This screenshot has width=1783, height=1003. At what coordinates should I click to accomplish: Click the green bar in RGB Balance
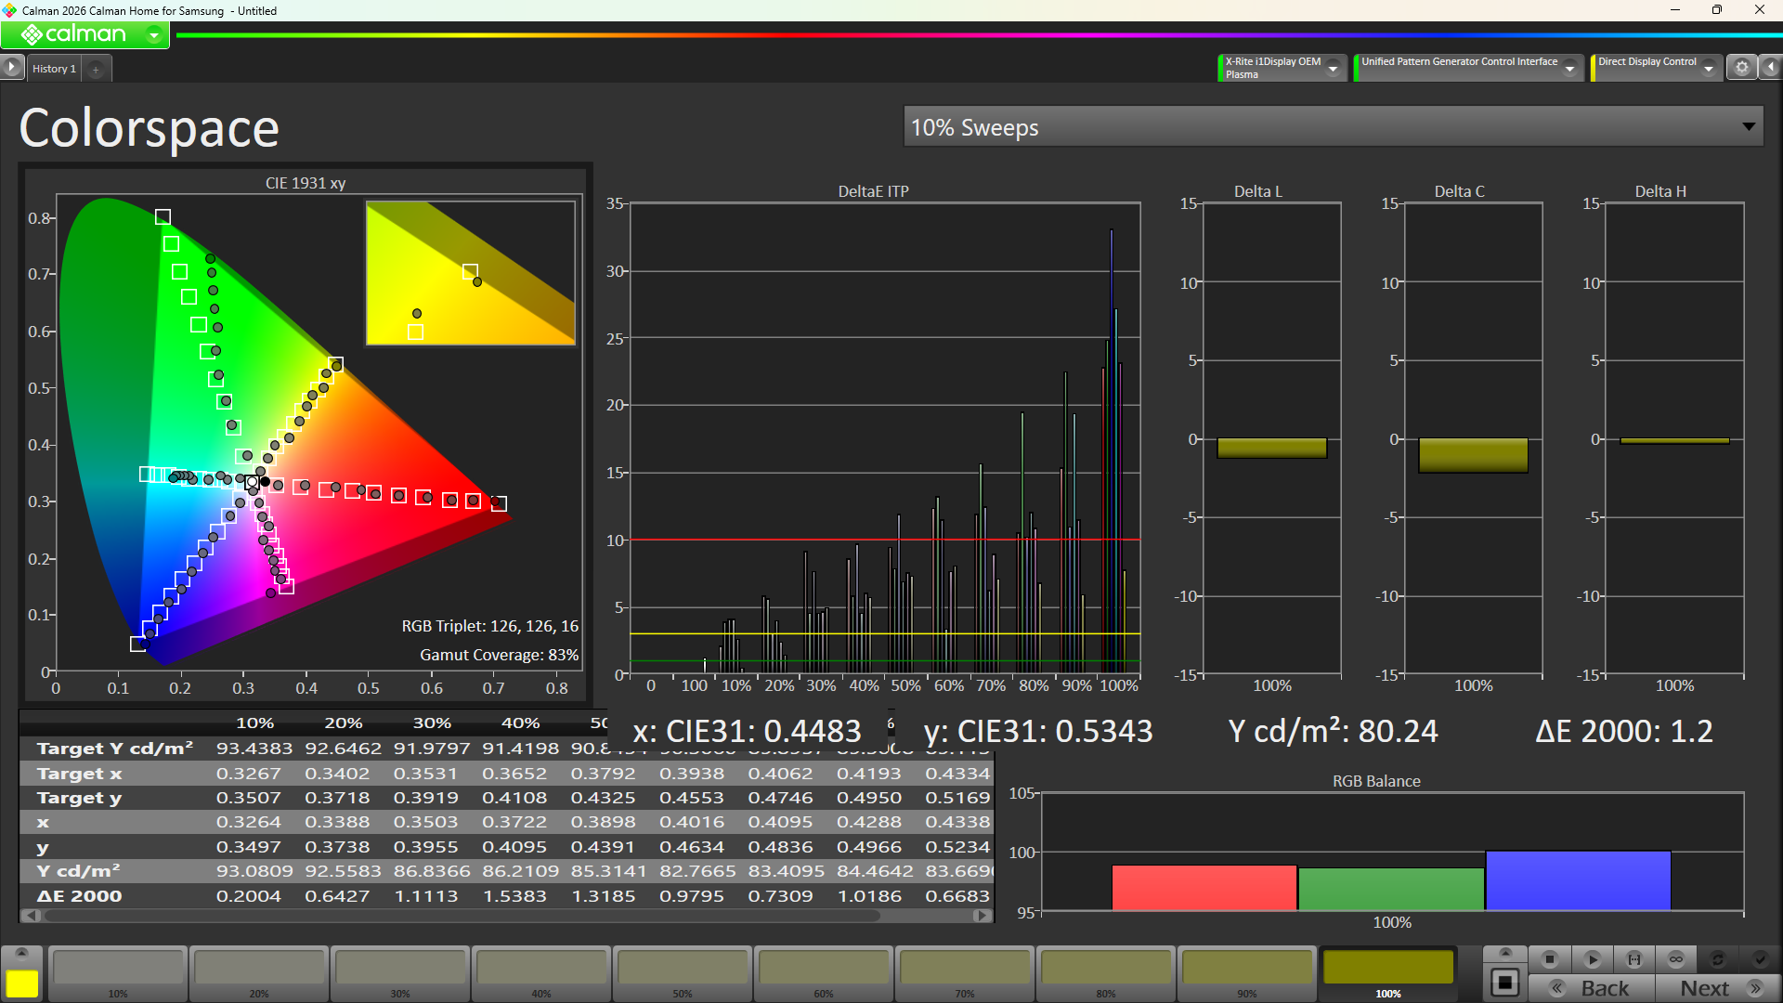coord(1391,890)
